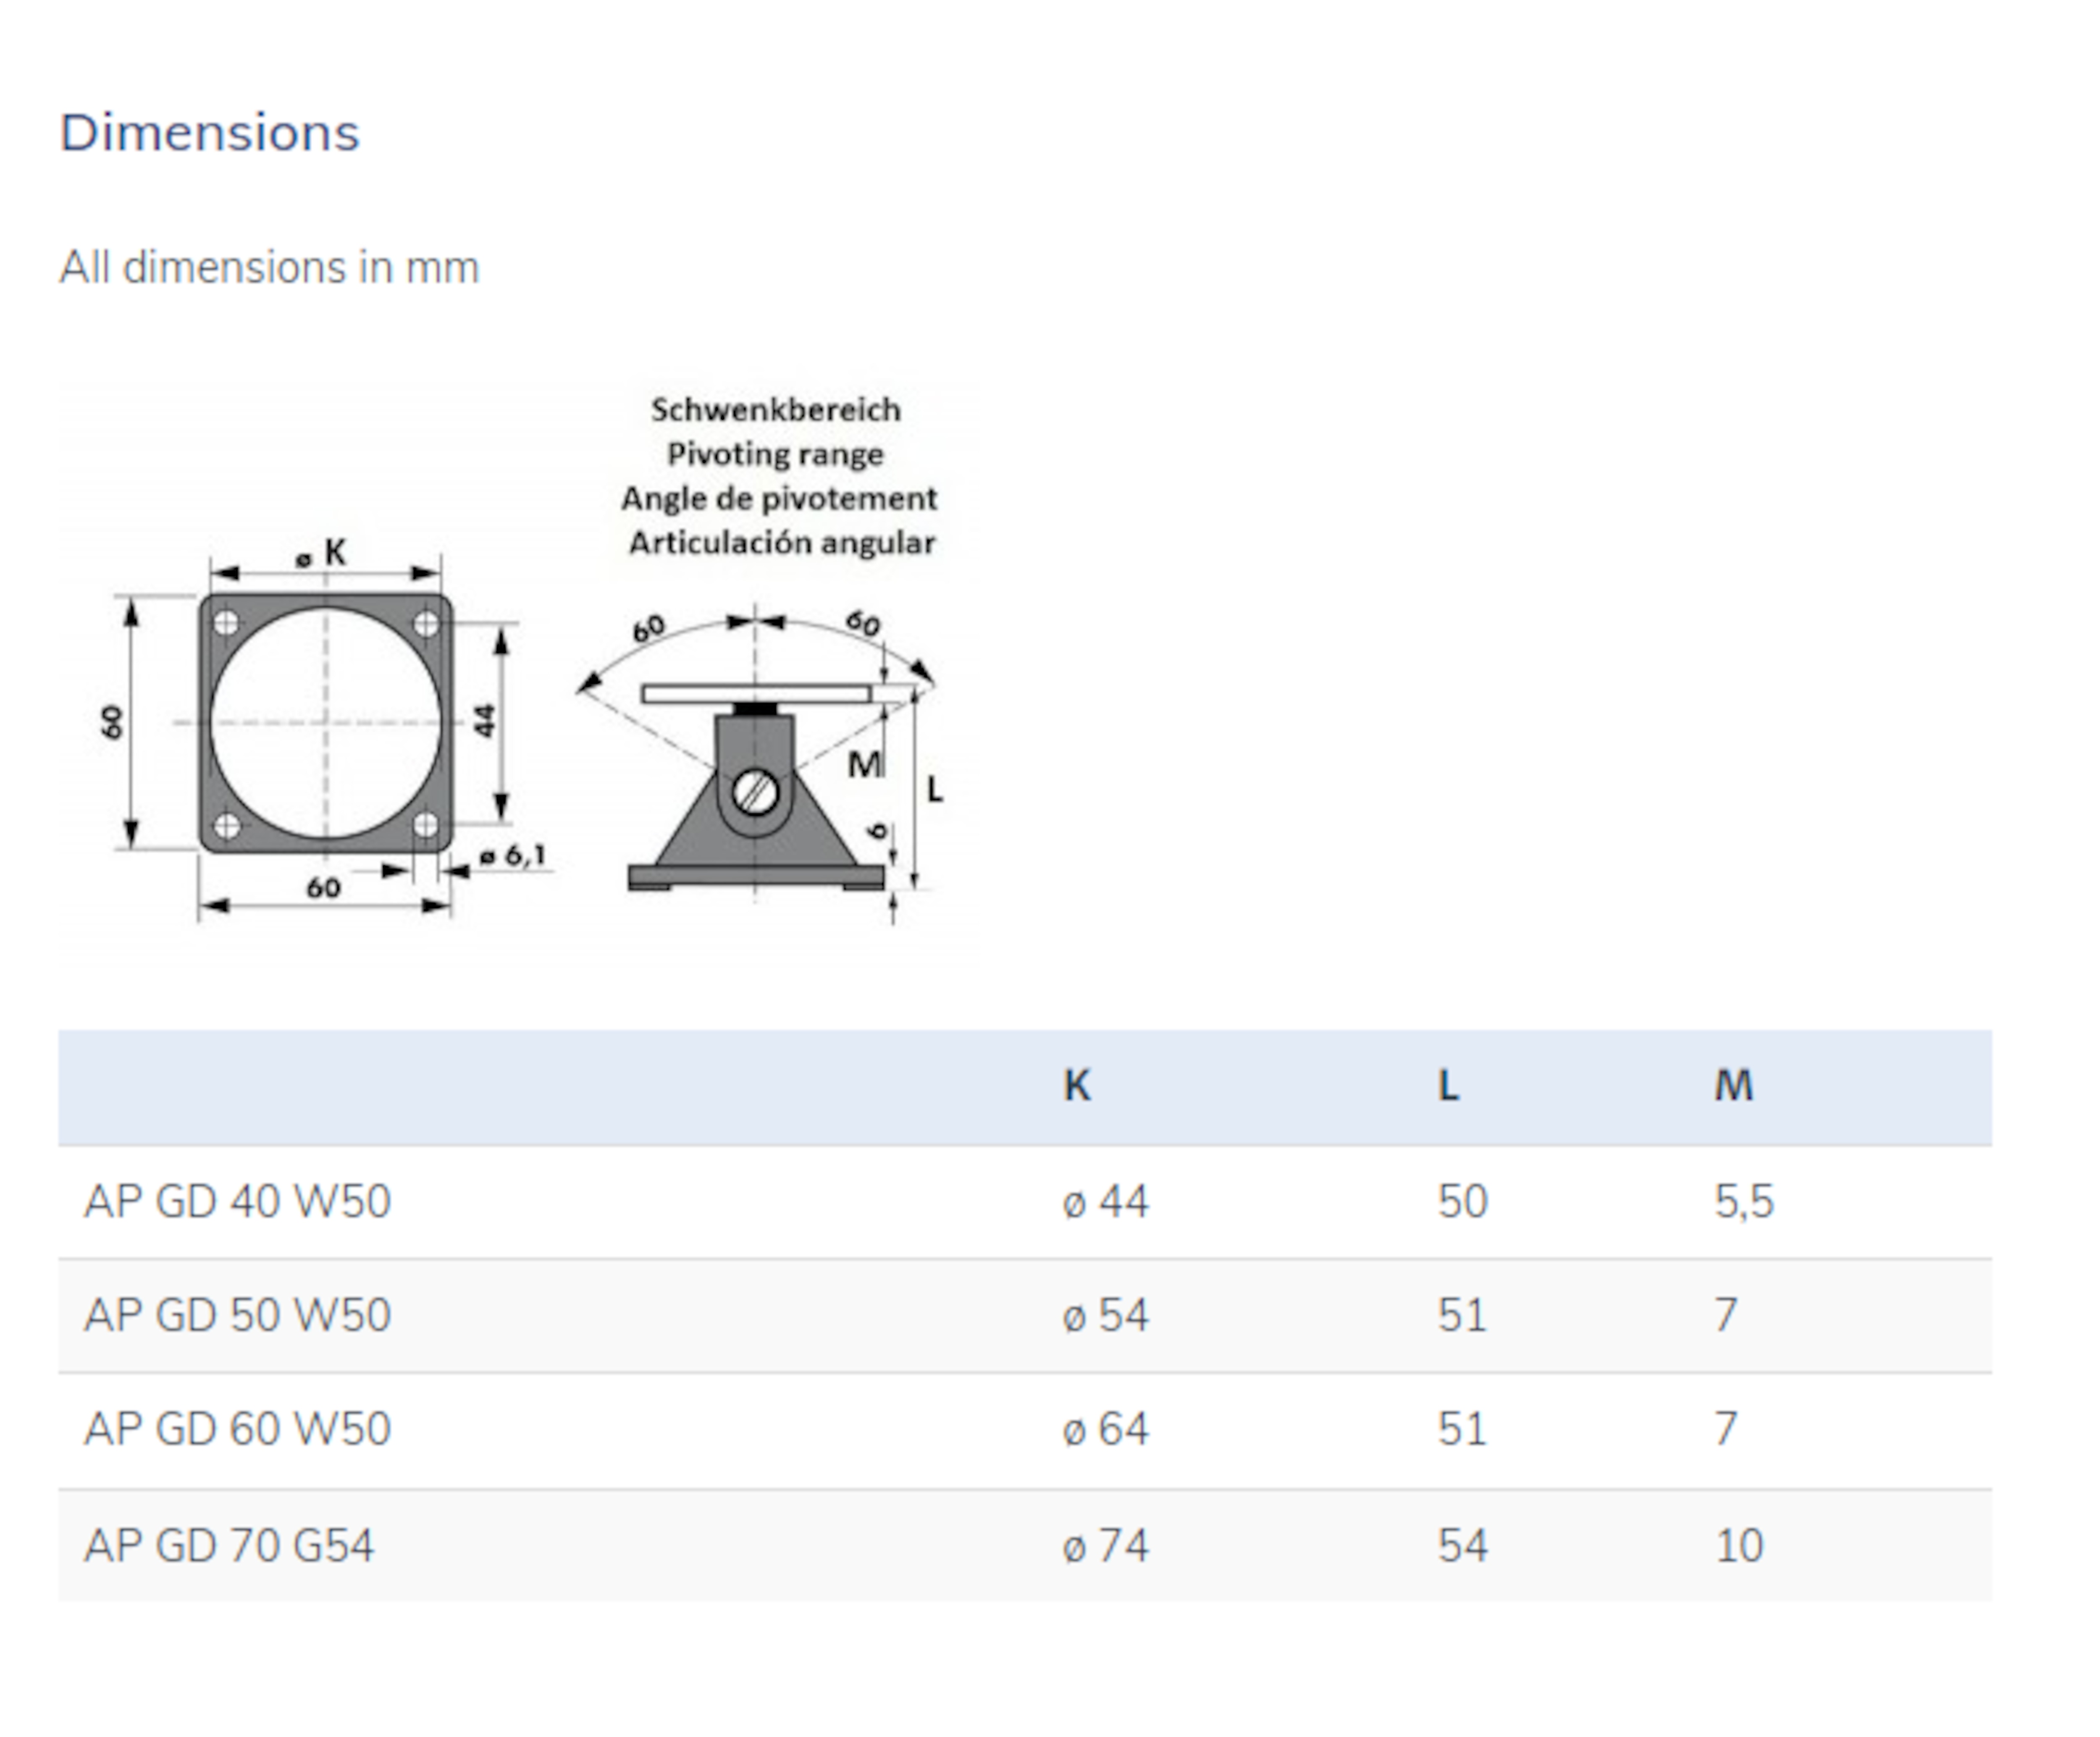The height and width of the screenshot is (1737, 2100).
Task: Click the 5,5 value in M column
Action: tap(1744, 1202)
